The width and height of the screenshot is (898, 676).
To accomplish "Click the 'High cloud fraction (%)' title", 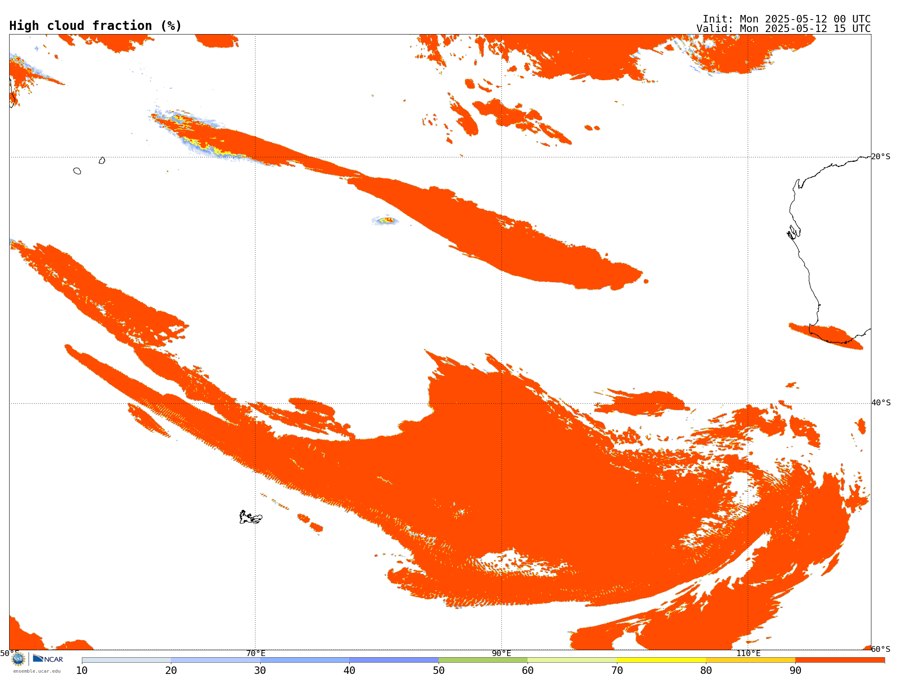I will point(96,26).
